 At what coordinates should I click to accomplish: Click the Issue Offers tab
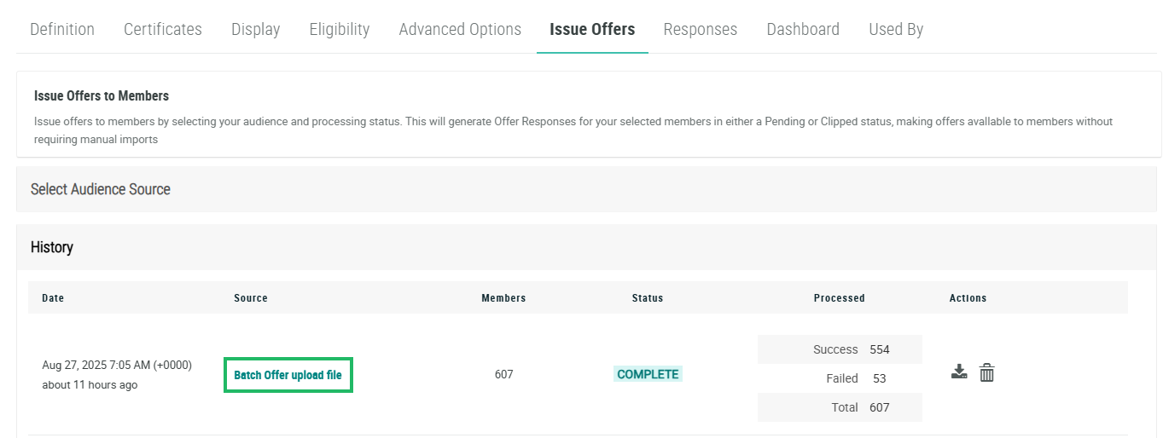pos(592,29)
